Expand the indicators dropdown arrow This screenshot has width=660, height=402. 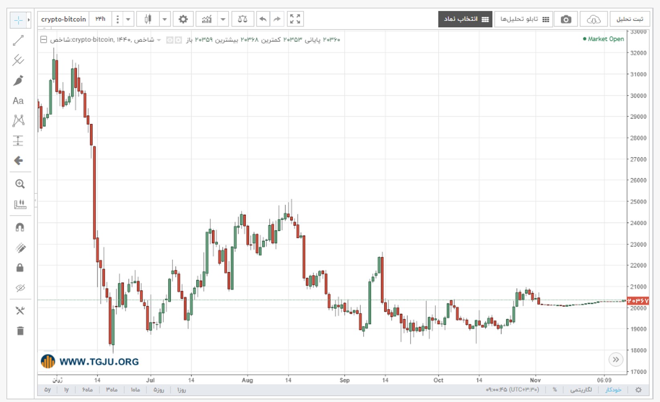[x=223, y=19]
